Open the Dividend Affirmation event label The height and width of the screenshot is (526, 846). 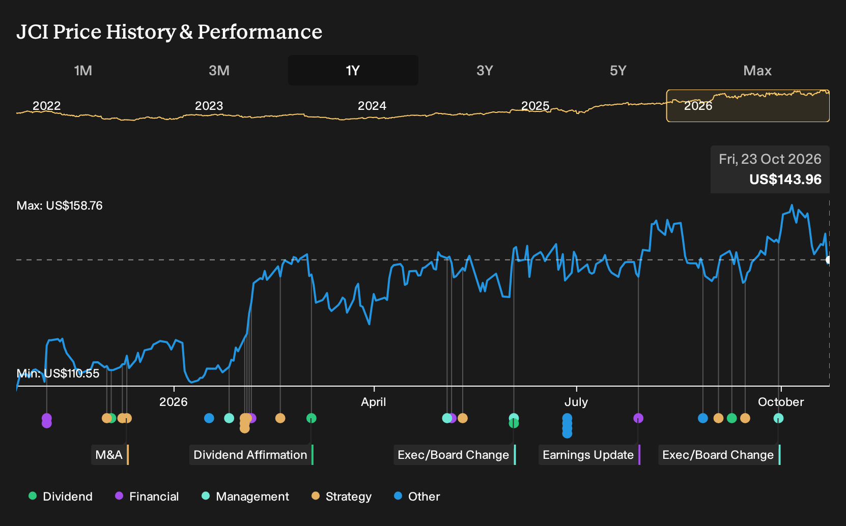251,455
